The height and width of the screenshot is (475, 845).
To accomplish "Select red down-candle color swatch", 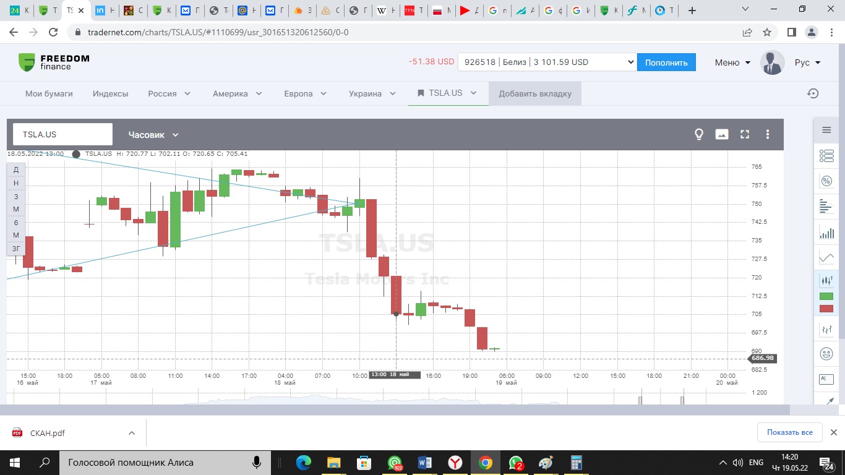I will coord(826,308).
